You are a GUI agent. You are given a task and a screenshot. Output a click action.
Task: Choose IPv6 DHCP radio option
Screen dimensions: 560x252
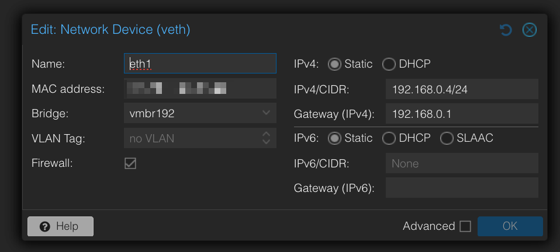[389, 138]
